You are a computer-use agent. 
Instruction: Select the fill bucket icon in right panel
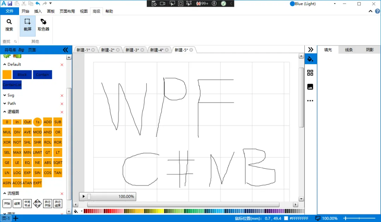pos(310,59)
